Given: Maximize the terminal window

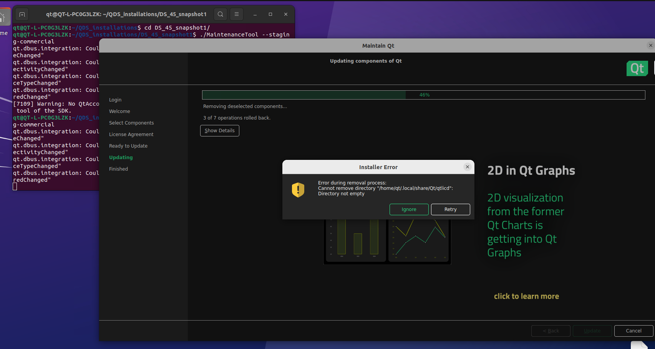Looking at the screenshot, I should pyautogui.click(x=270, y=14).
